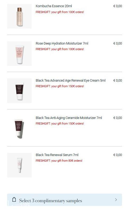Screen dimensions: 131x211
Task: Click FRESHGIFT promo under Ceramide Moisturizer
Action: point(60,124)
